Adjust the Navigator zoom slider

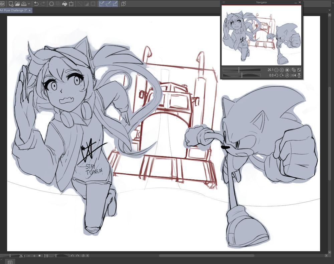coord(241,70)
